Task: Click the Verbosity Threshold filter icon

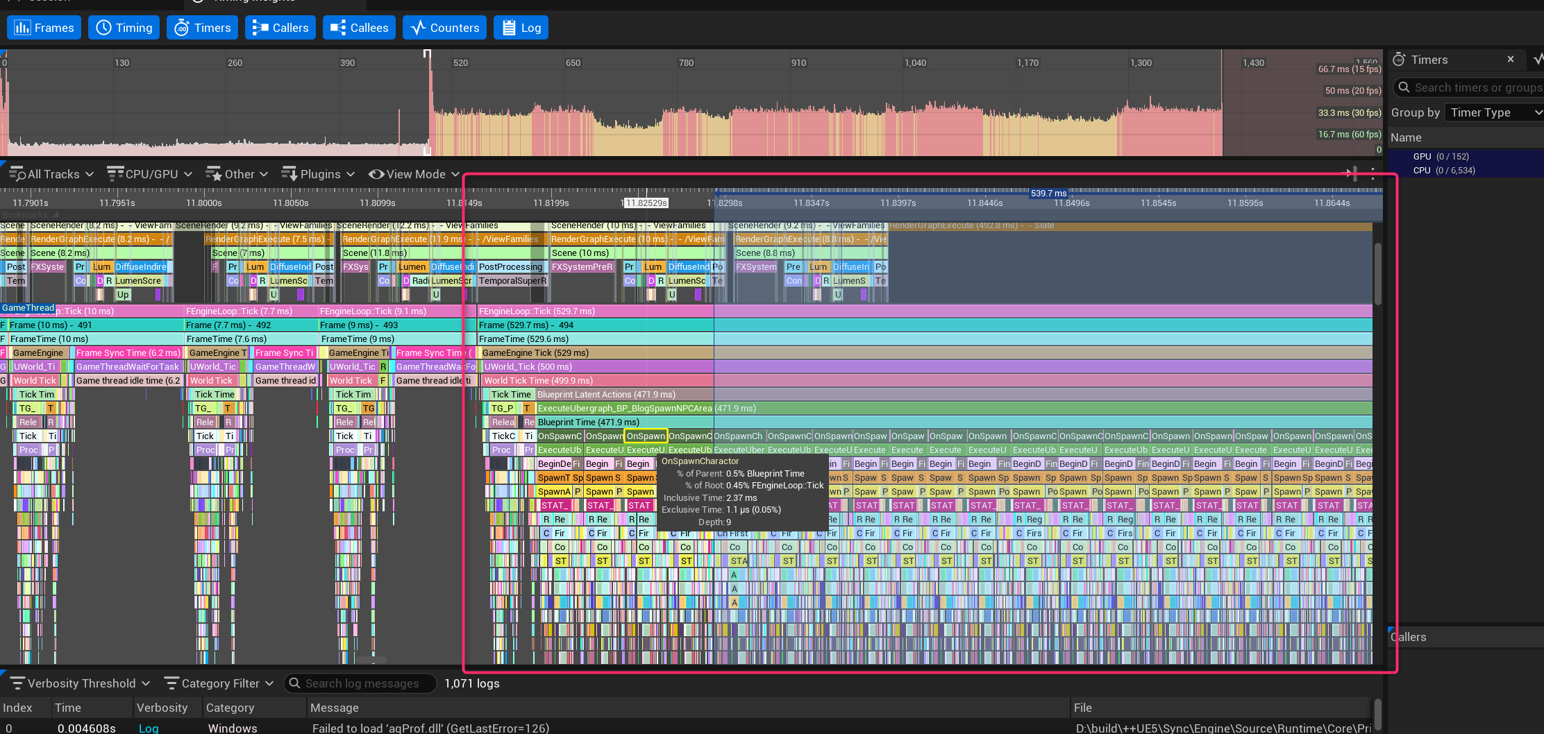Action: tap(17, 683)
